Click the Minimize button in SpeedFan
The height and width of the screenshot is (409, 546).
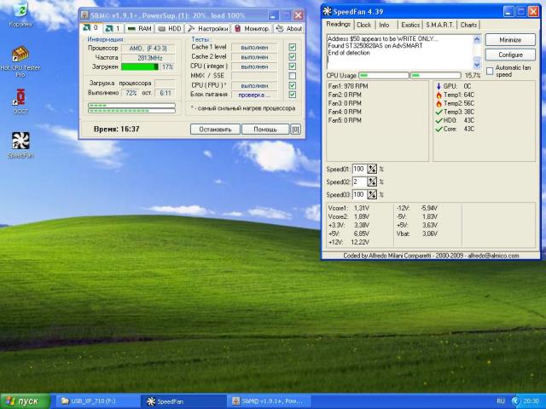(510, 40)
